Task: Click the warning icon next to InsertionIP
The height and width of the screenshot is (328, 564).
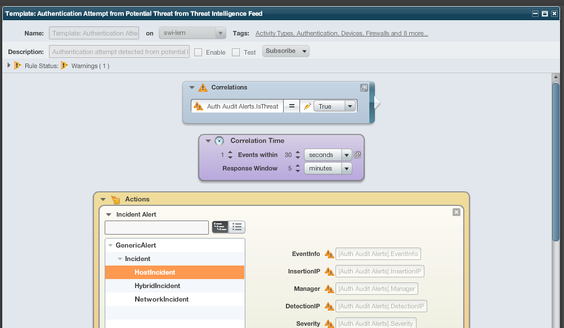Action: (x=329, y=271)
